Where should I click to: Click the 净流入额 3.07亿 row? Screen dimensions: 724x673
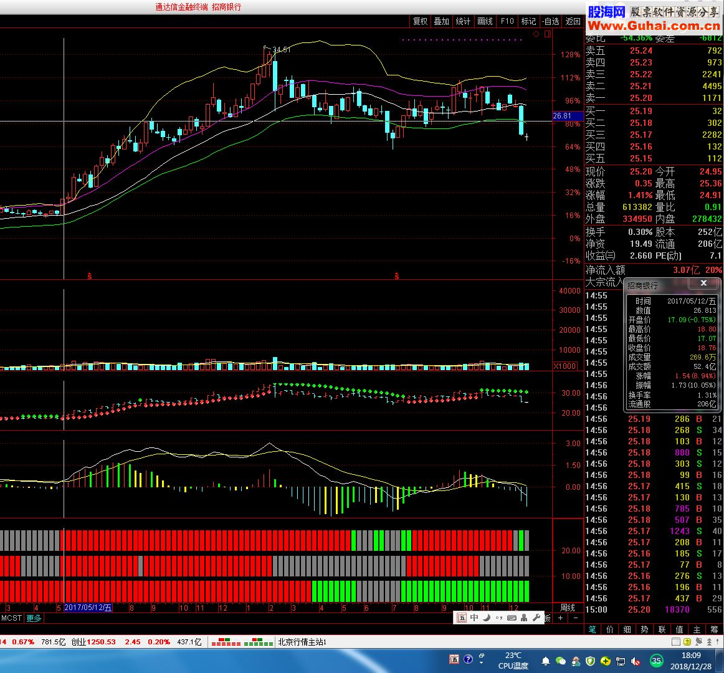coord(654,270)
